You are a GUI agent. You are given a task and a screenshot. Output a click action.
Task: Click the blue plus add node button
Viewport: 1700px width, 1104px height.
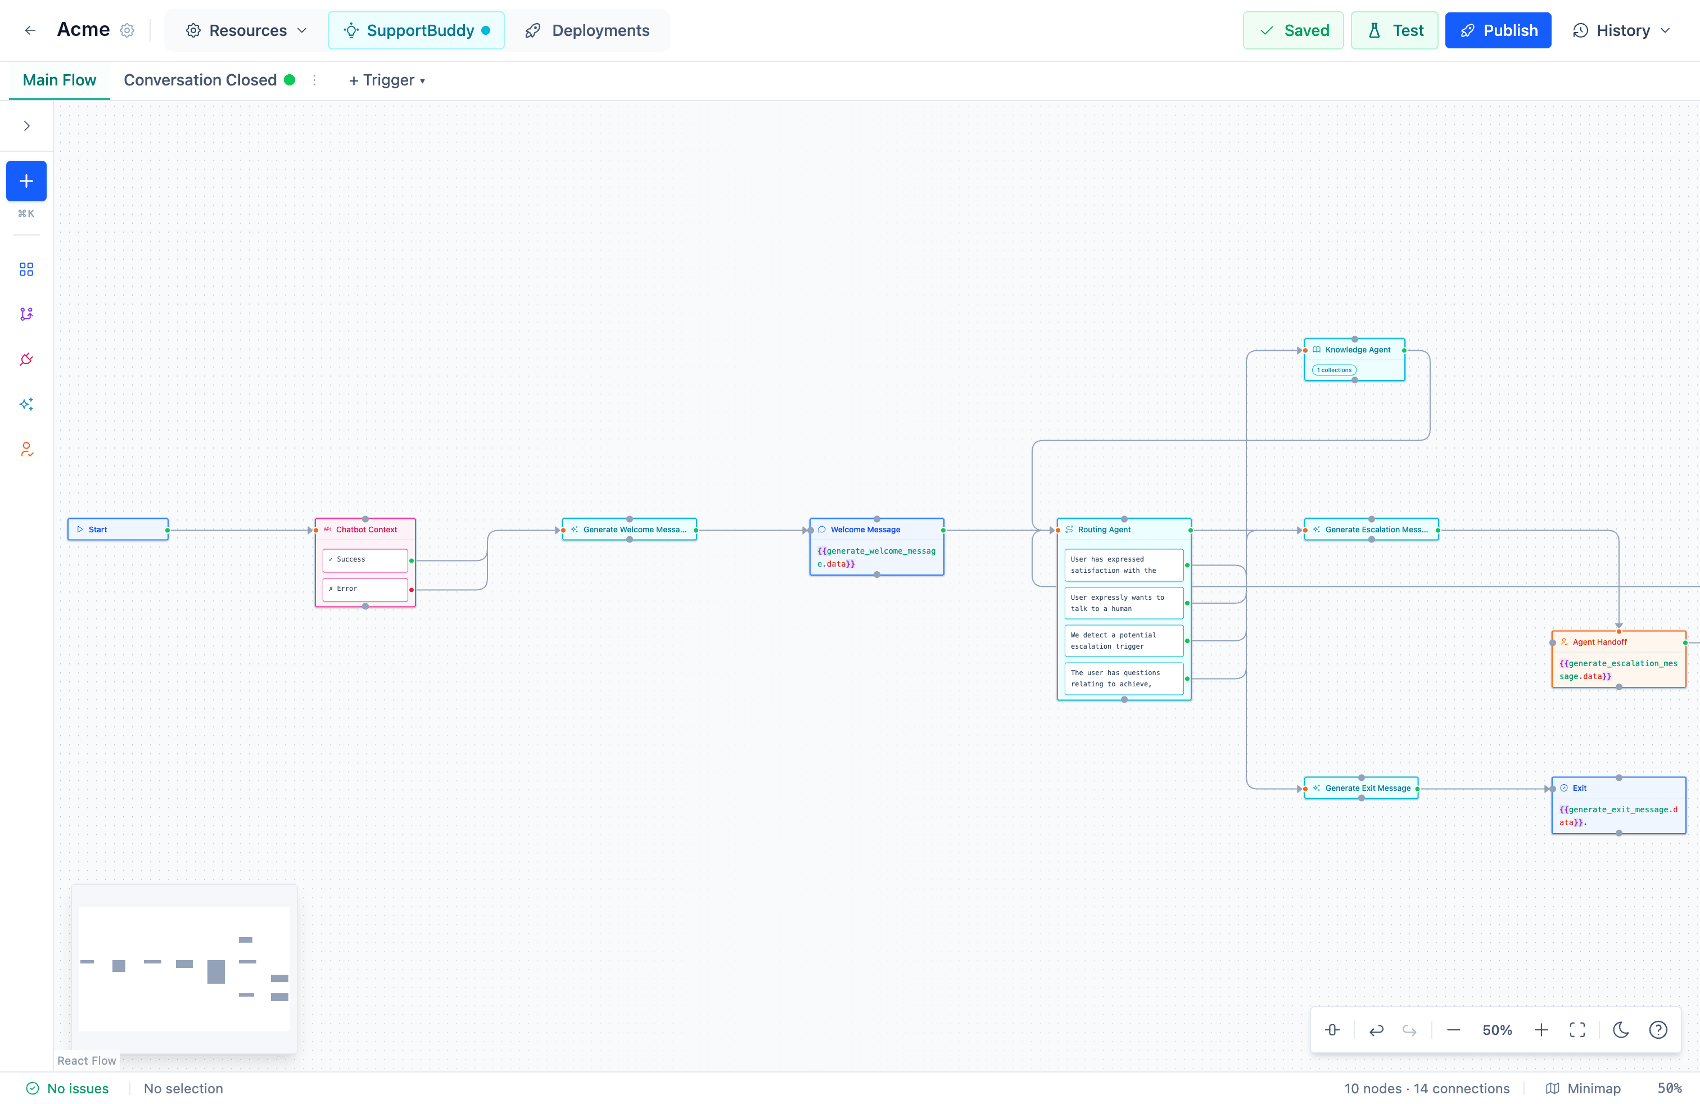[x=26, y=182]
